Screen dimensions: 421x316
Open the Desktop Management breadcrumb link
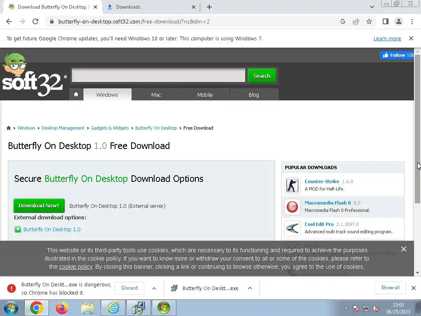click(x=63, y=128)
